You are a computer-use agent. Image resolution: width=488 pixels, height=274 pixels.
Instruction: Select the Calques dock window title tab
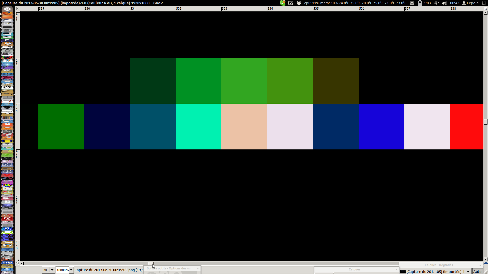point(354,269)
